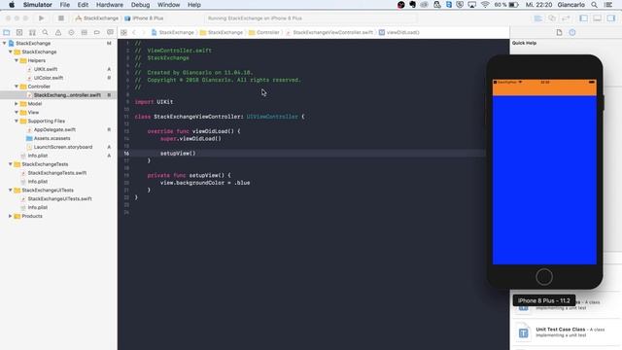622x350 pixels.
Task: Open Wi-Fi status menu
Action: tap(485, 5)
